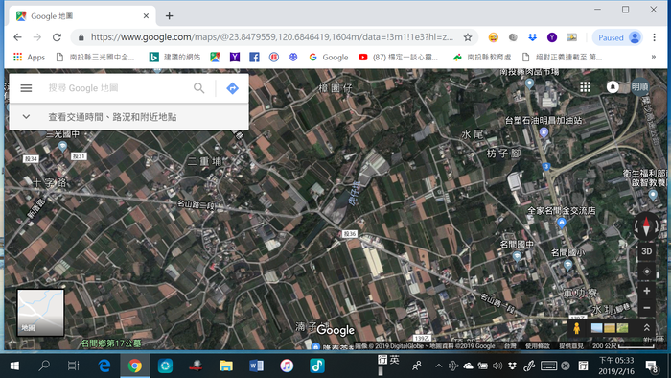Open Task View on the taskbar
Image resolution: width=671 pixels, height=378 pixels.
coord(74,366)
